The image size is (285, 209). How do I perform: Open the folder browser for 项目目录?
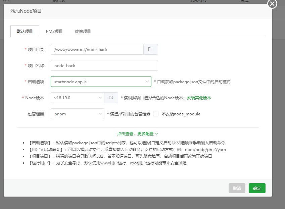(151, 49)
